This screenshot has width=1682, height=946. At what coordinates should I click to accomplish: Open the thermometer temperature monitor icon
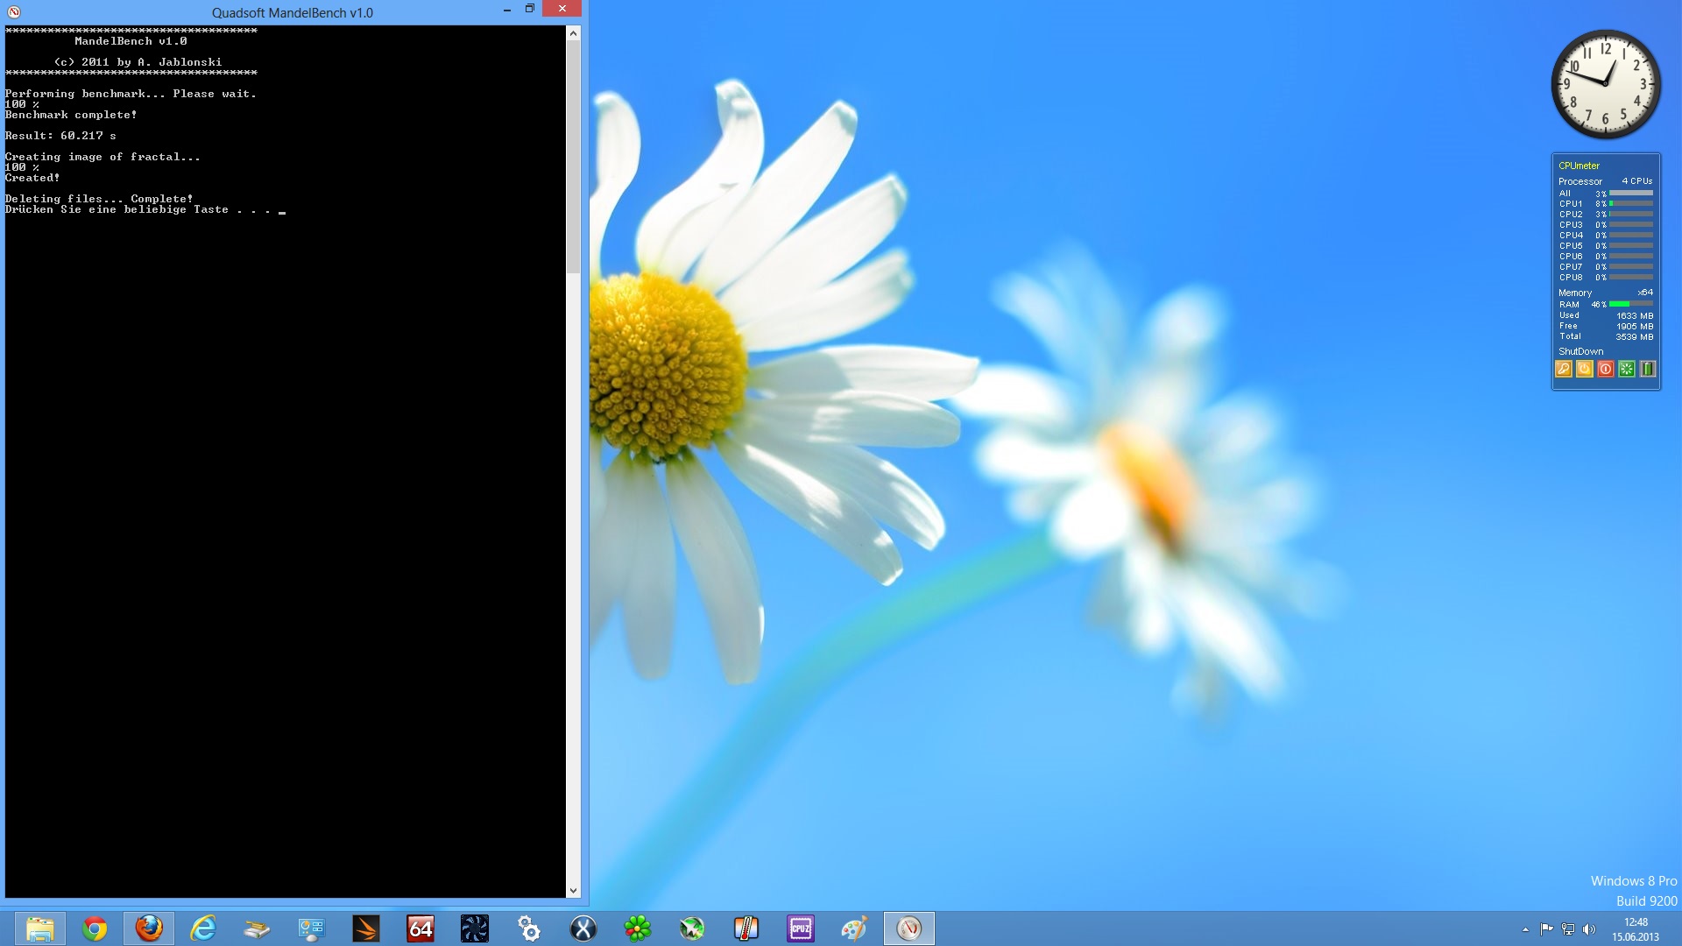click(x=746, y=928)
